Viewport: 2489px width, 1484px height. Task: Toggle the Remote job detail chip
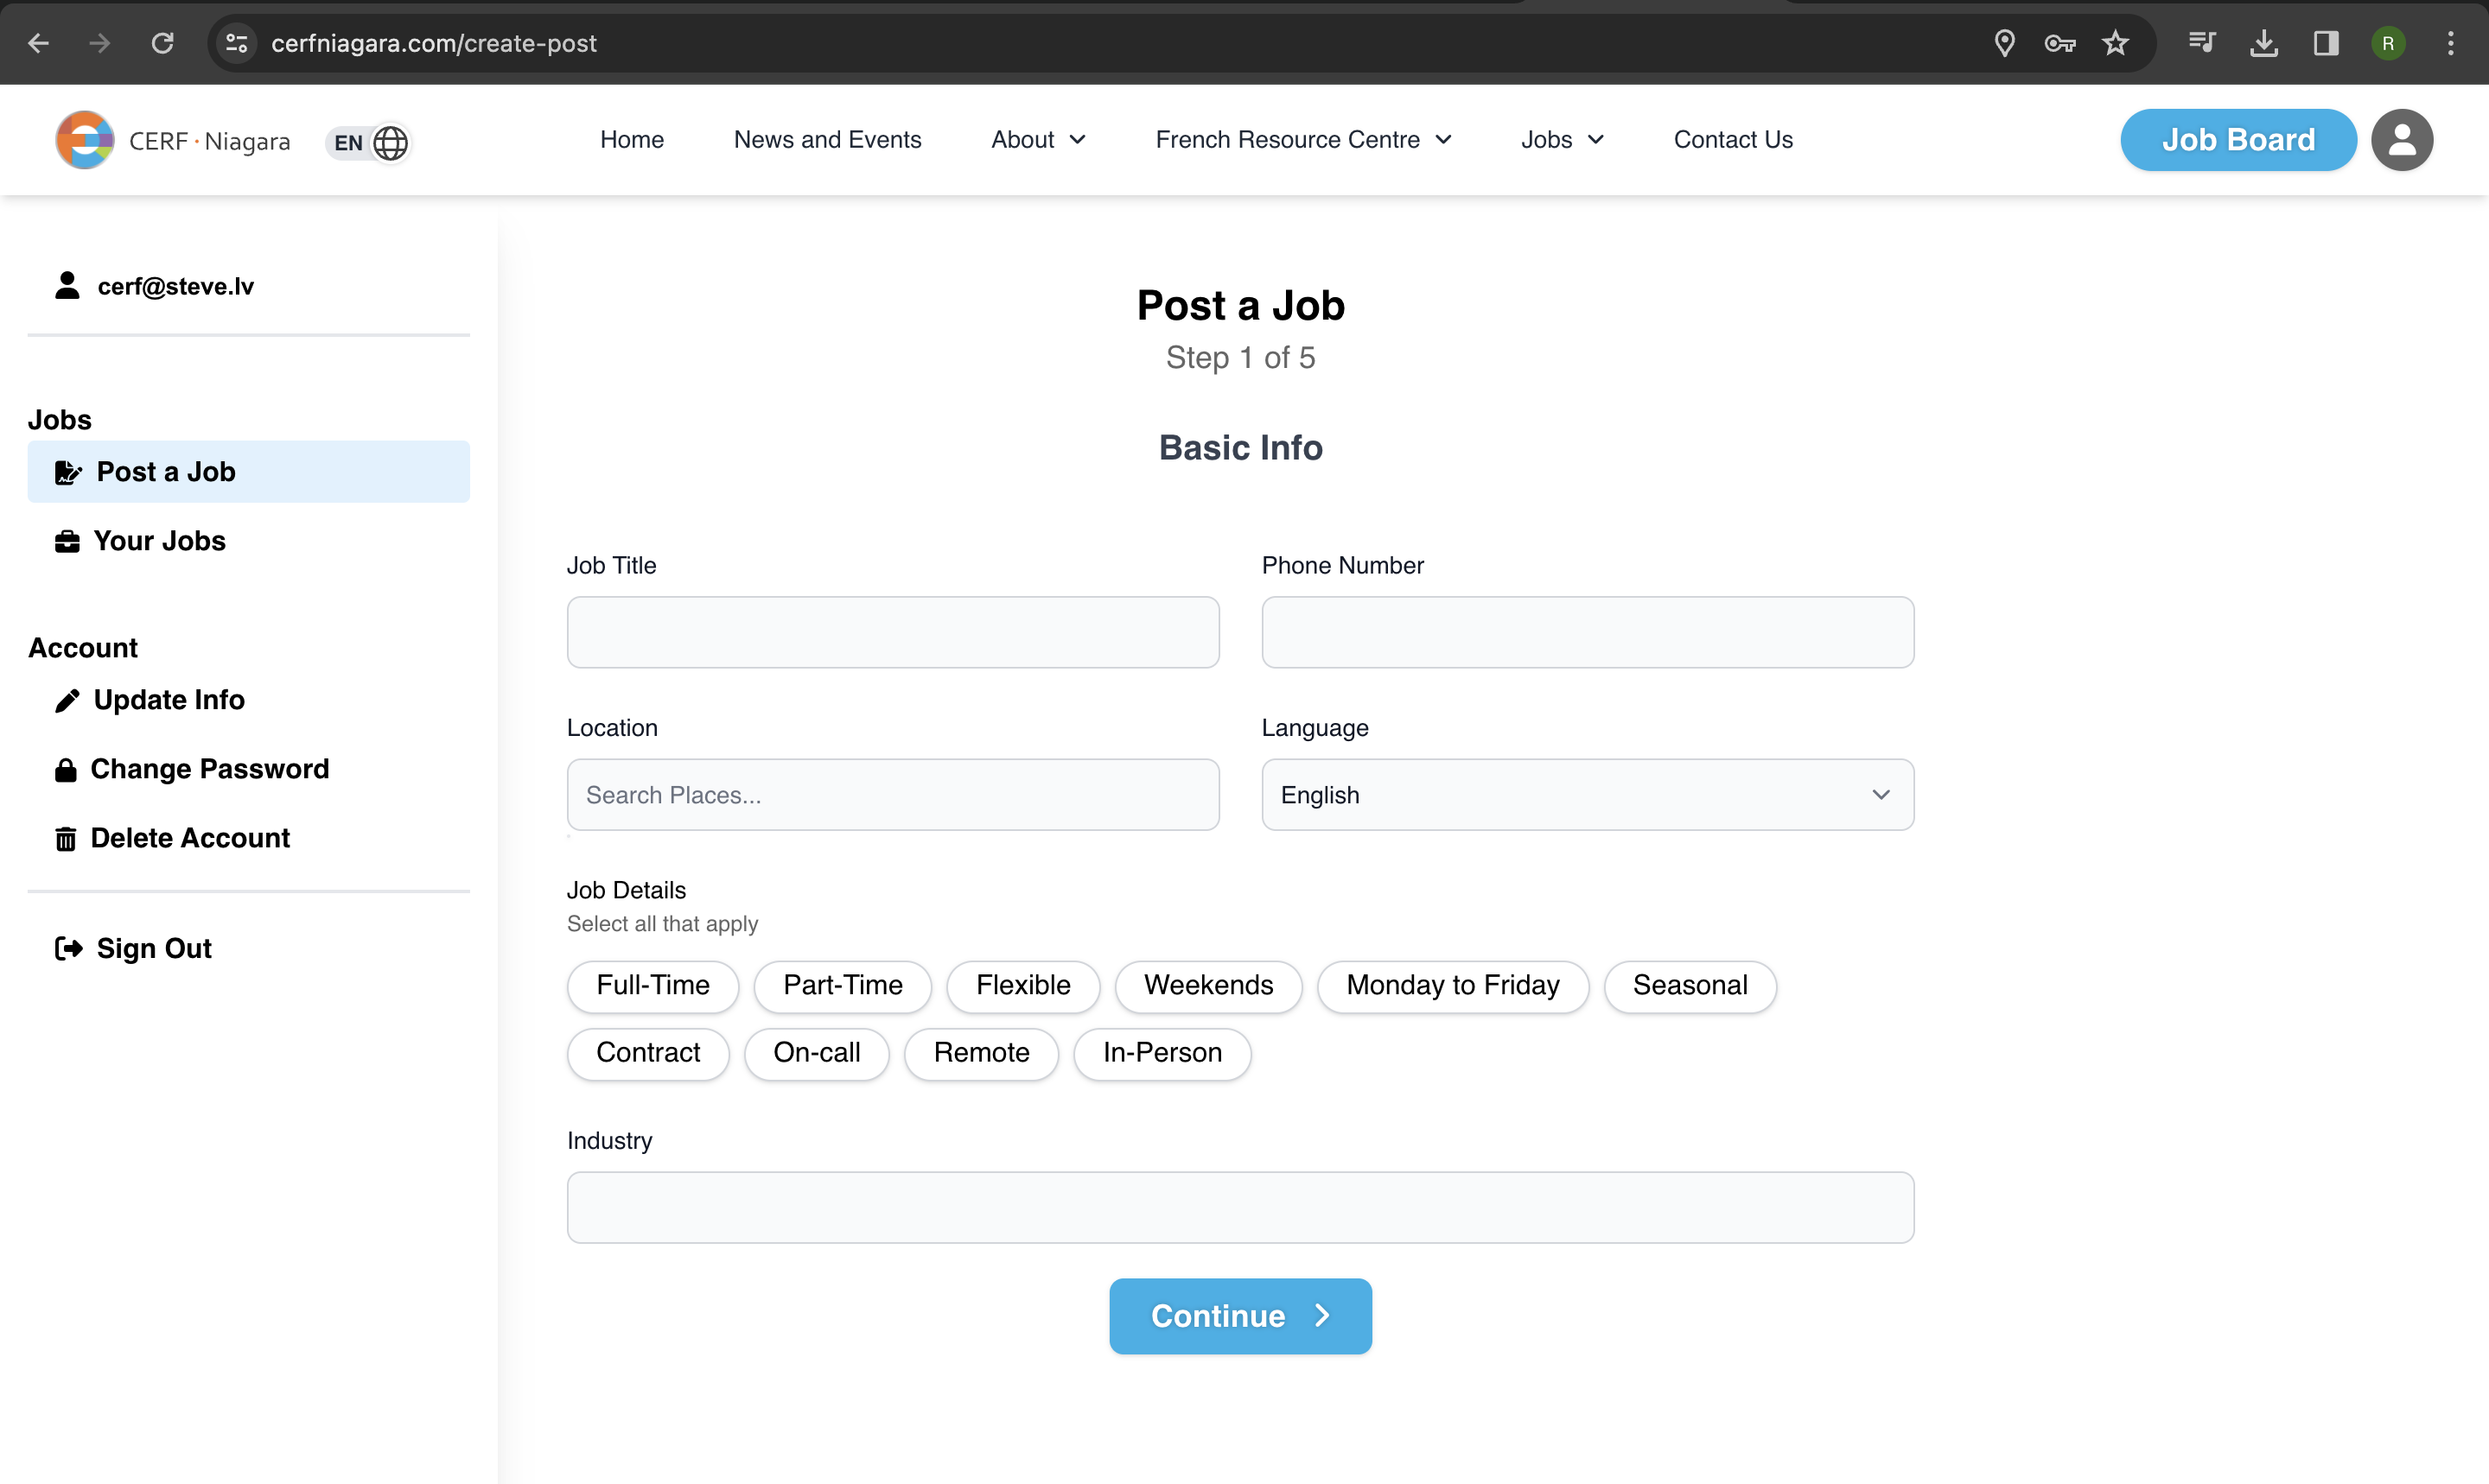tap(980, 1052)
